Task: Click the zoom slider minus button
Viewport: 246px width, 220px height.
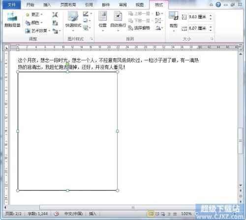Action: pyautogui.click(x=197, y=214)
